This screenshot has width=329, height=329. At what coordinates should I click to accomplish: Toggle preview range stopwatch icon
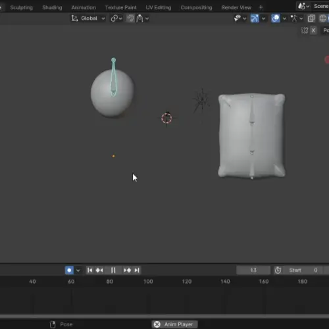pyautogui.click(x=278, y=270)
